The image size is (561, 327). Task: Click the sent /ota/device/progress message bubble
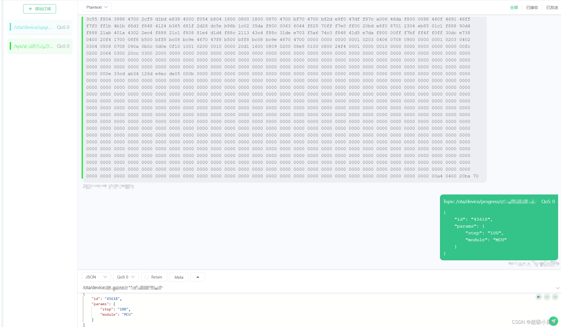point(499,227)
